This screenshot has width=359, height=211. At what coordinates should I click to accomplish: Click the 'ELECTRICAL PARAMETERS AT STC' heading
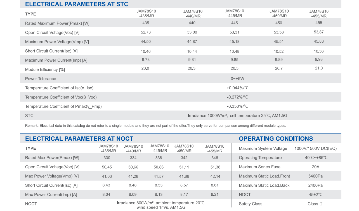[x=77, y=4]
